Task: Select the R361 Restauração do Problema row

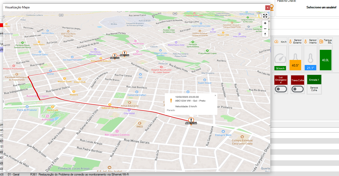Action: tap(83, 174)
